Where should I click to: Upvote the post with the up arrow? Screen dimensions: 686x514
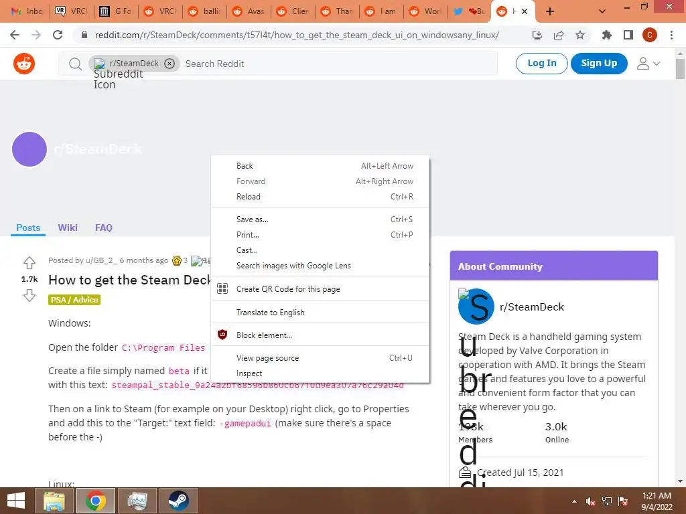[29, 262]
